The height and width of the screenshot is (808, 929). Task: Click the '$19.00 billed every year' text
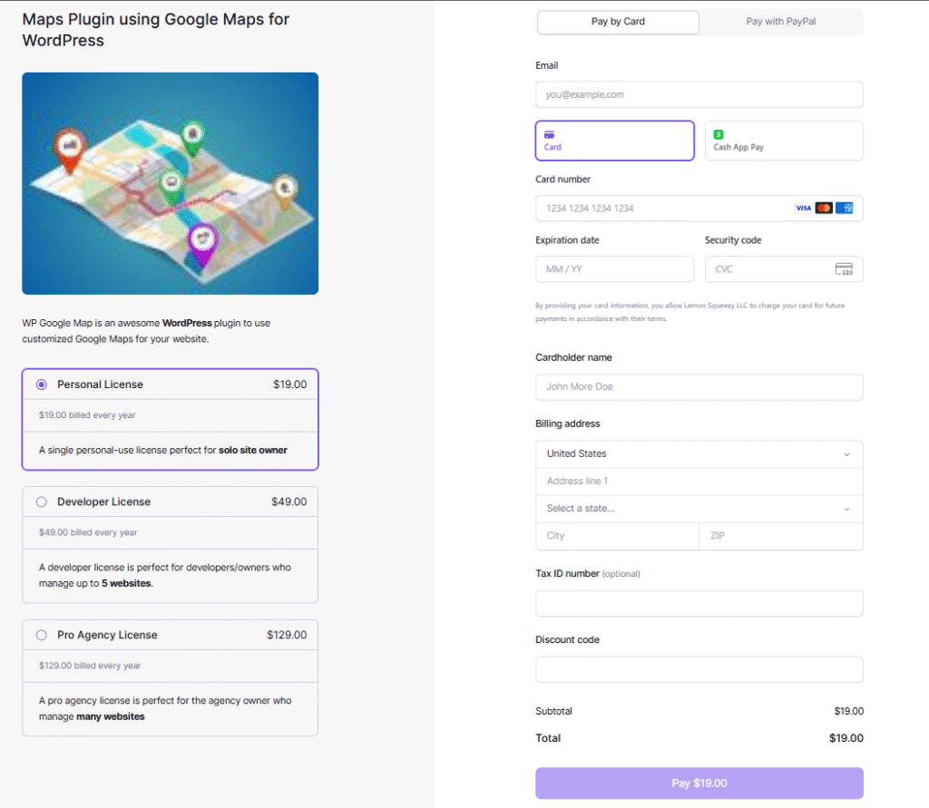click(87, 415)
